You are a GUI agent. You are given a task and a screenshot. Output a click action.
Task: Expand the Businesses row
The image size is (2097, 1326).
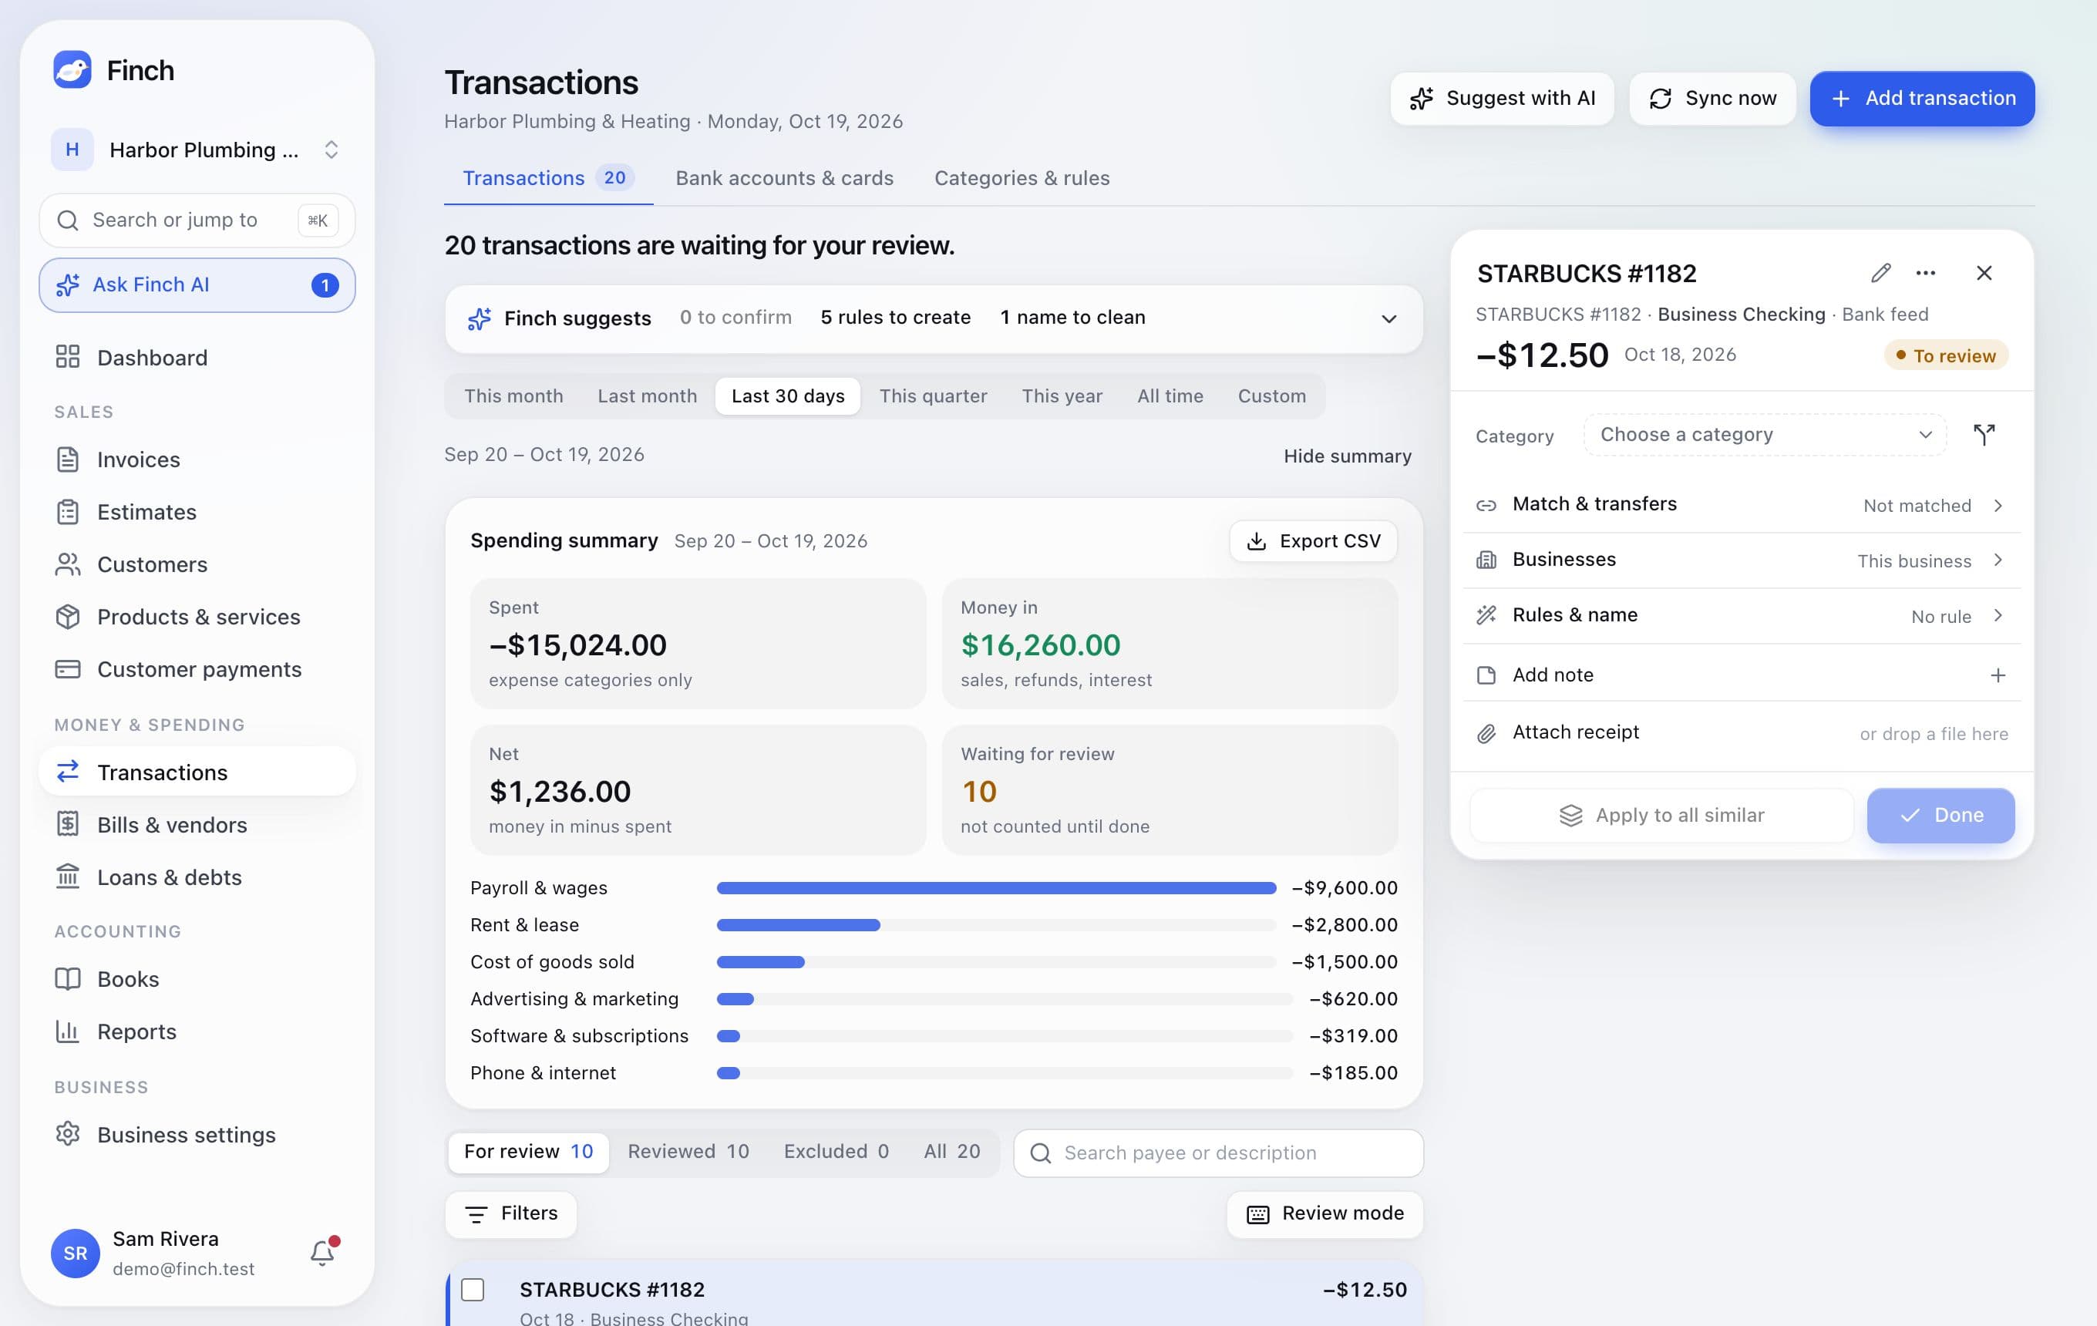point(1741,560)
